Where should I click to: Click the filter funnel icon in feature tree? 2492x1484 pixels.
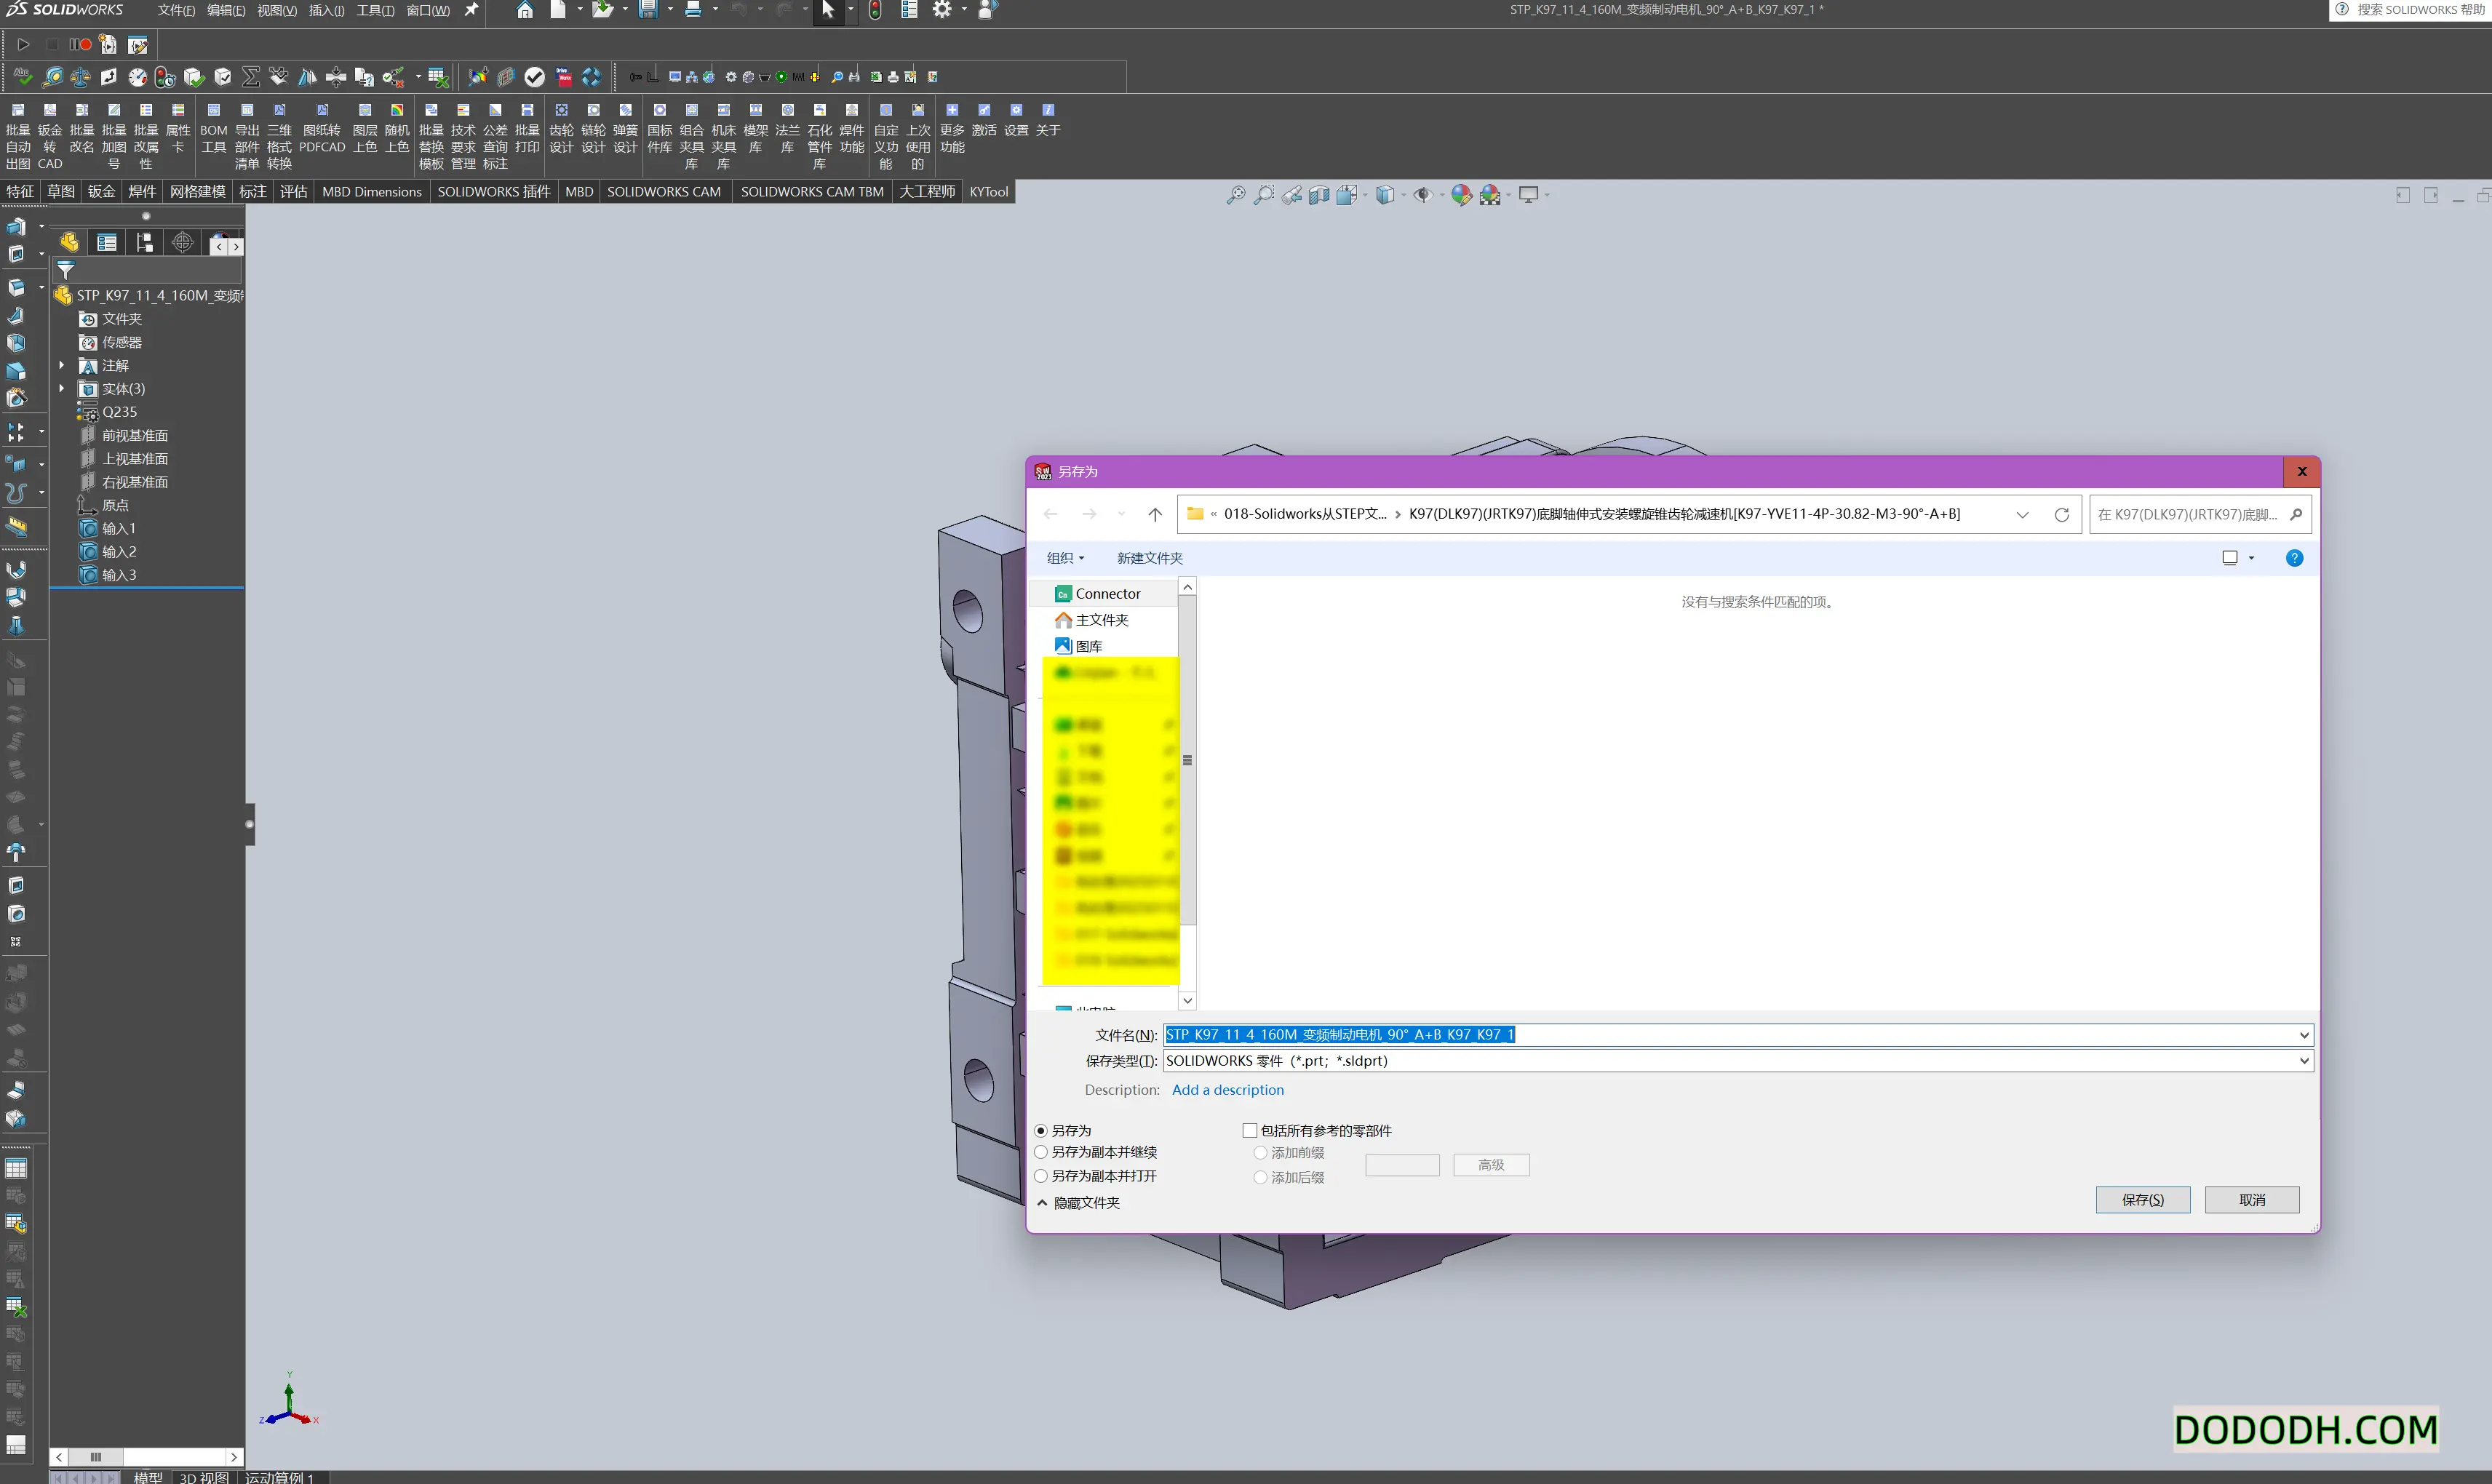pos(66,270)
